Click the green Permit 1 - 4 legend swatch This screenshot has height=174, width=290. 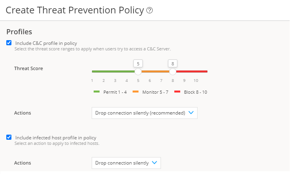point(97,92)
